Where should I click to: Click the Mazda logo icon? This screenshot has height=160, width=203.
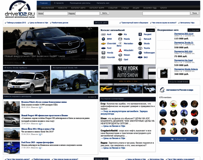120,39
